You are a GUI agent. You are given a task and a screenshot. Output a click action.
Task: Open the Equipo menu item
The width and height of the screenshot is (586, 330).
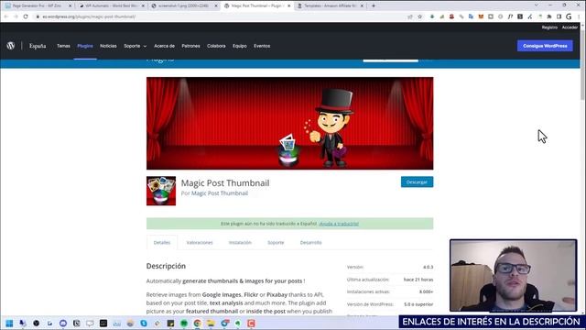(240, 46)
